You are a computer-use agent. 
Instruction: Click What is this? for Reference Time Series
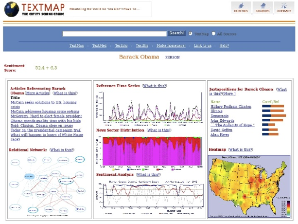155,86
